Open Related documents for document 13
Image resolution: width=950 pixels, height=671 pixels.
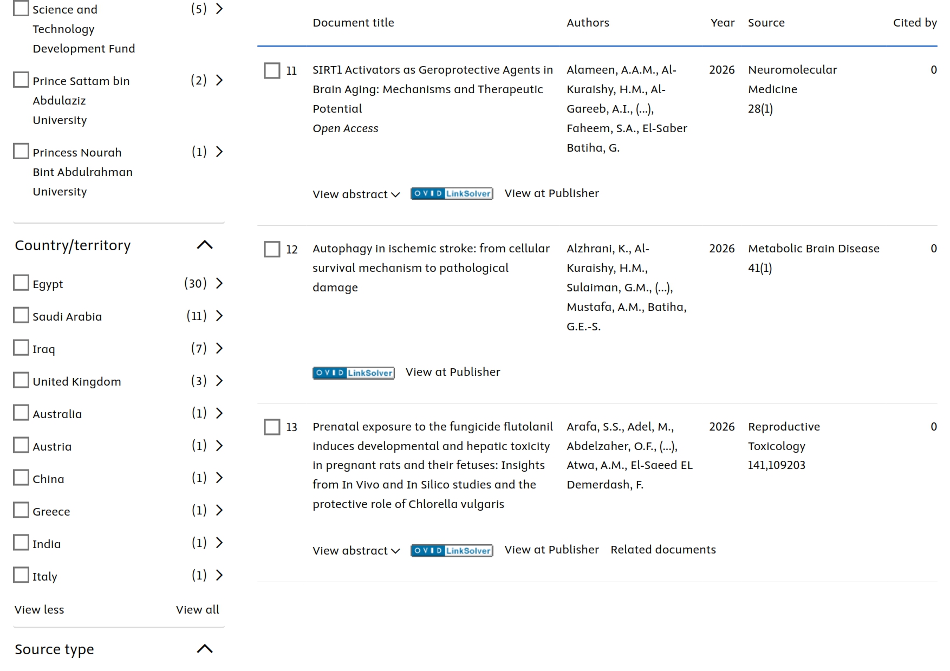tap(663, 550)
